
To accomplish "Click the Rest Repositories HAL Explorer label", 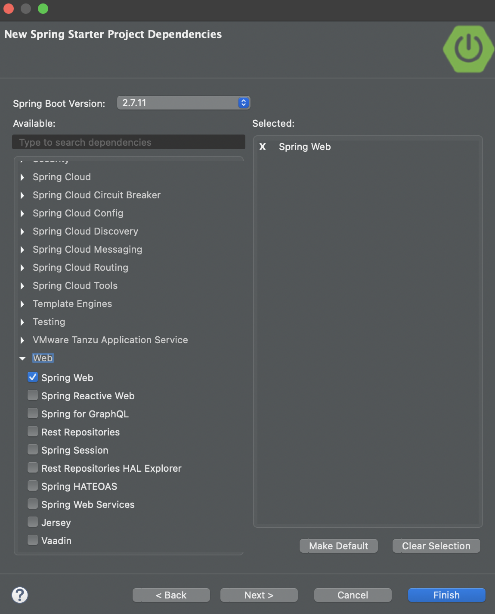I will [111, 468].
